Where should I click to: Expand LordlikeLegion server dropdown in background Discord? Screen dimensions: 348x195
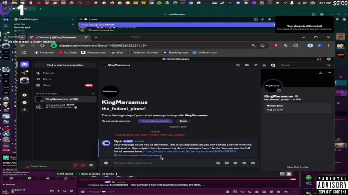pos(72,19)
